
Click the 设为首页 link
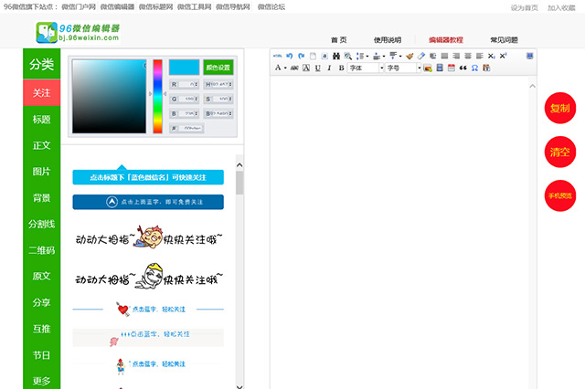click(524, 8)
